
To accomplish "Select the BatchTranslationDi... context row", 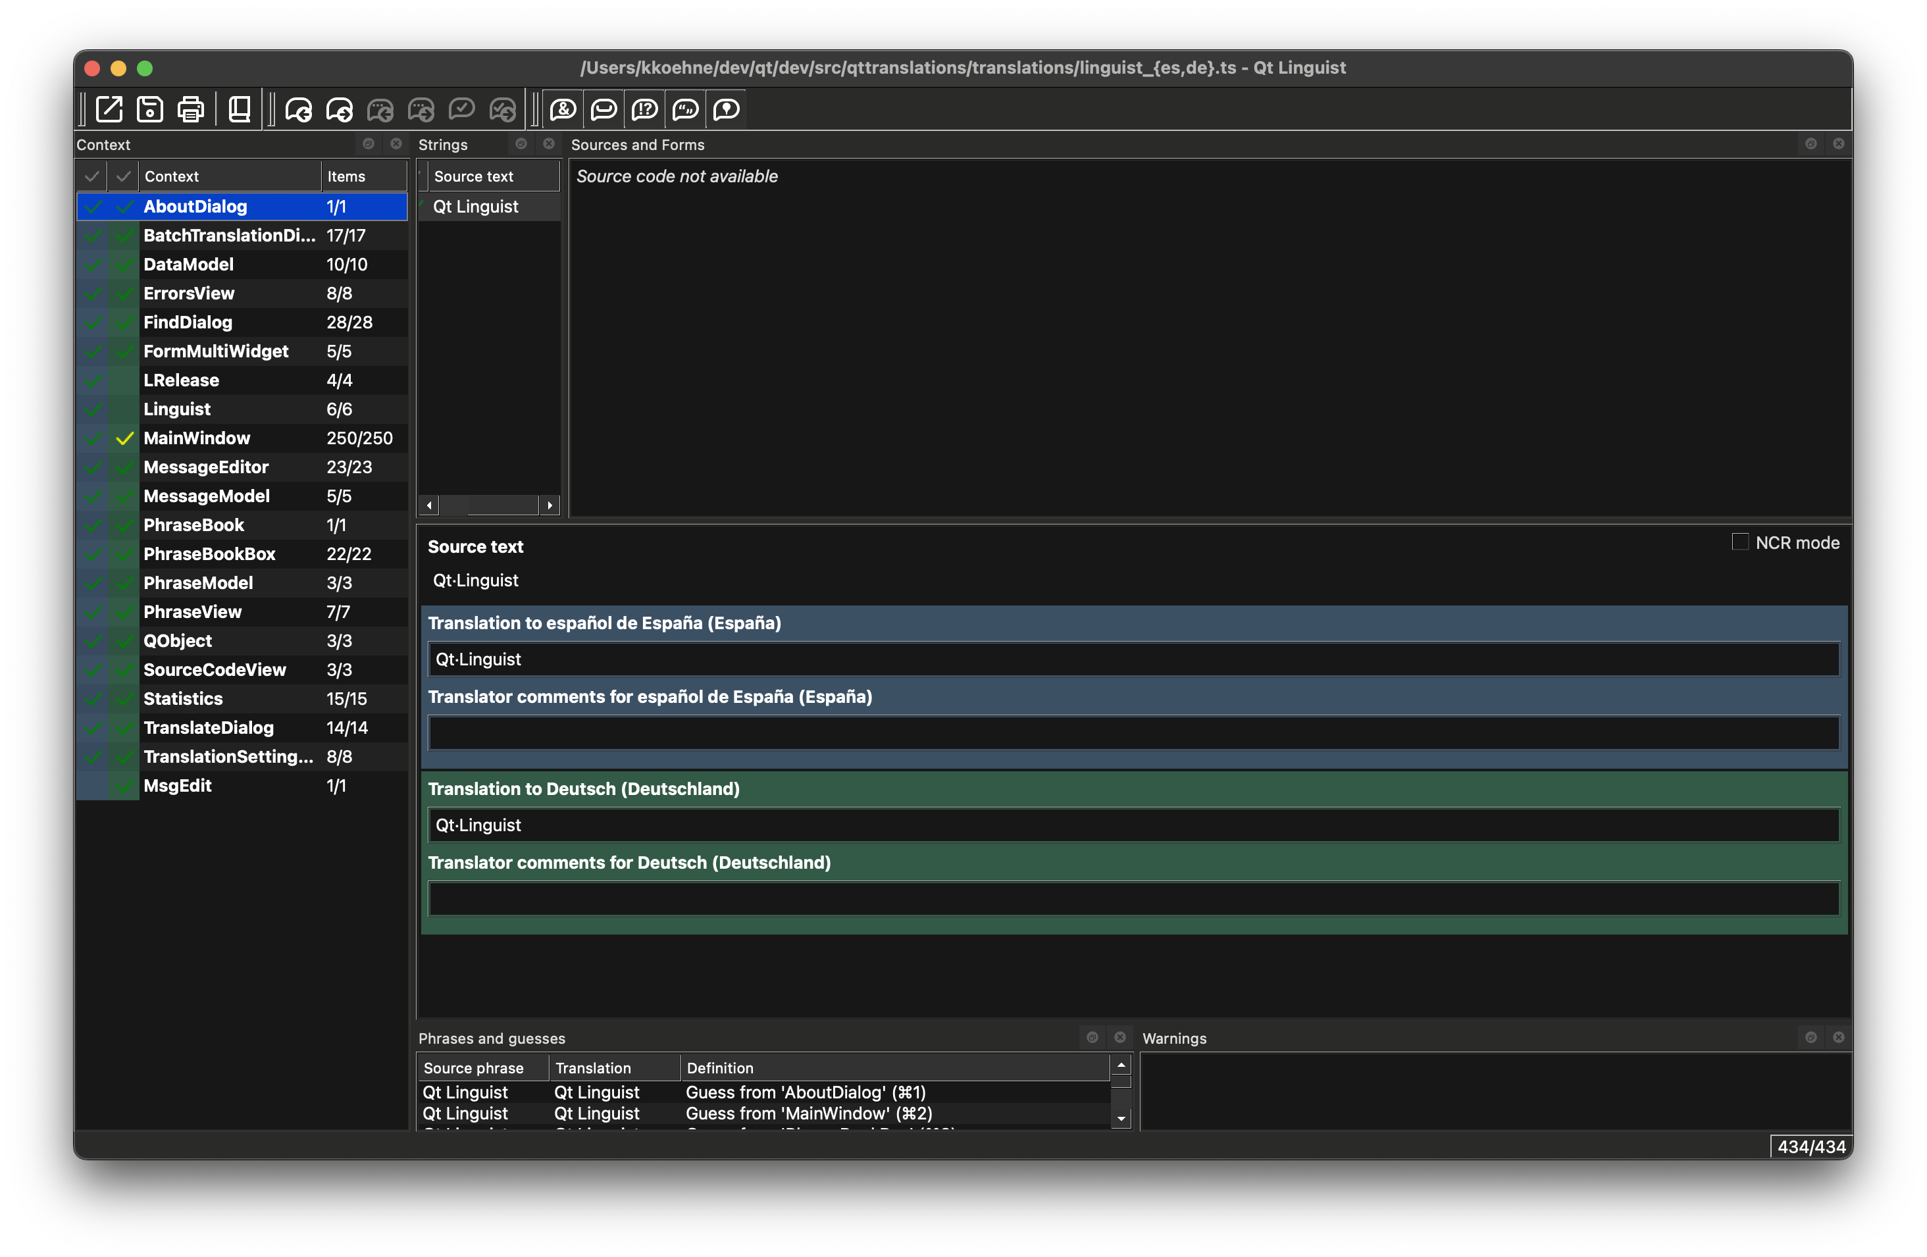I will point(242,236).
